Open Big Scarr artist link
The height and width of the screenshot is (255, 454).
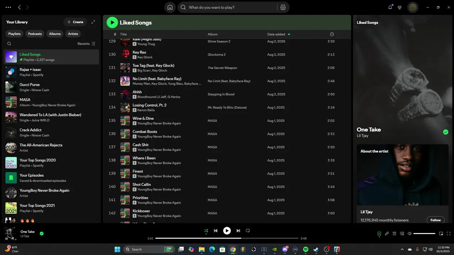point(144,70)
